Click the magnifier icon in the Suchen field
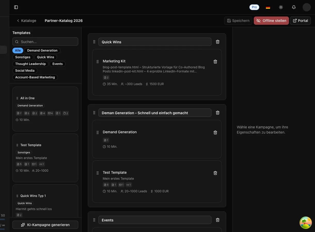 pyautogui.click(x=17, y=42)
